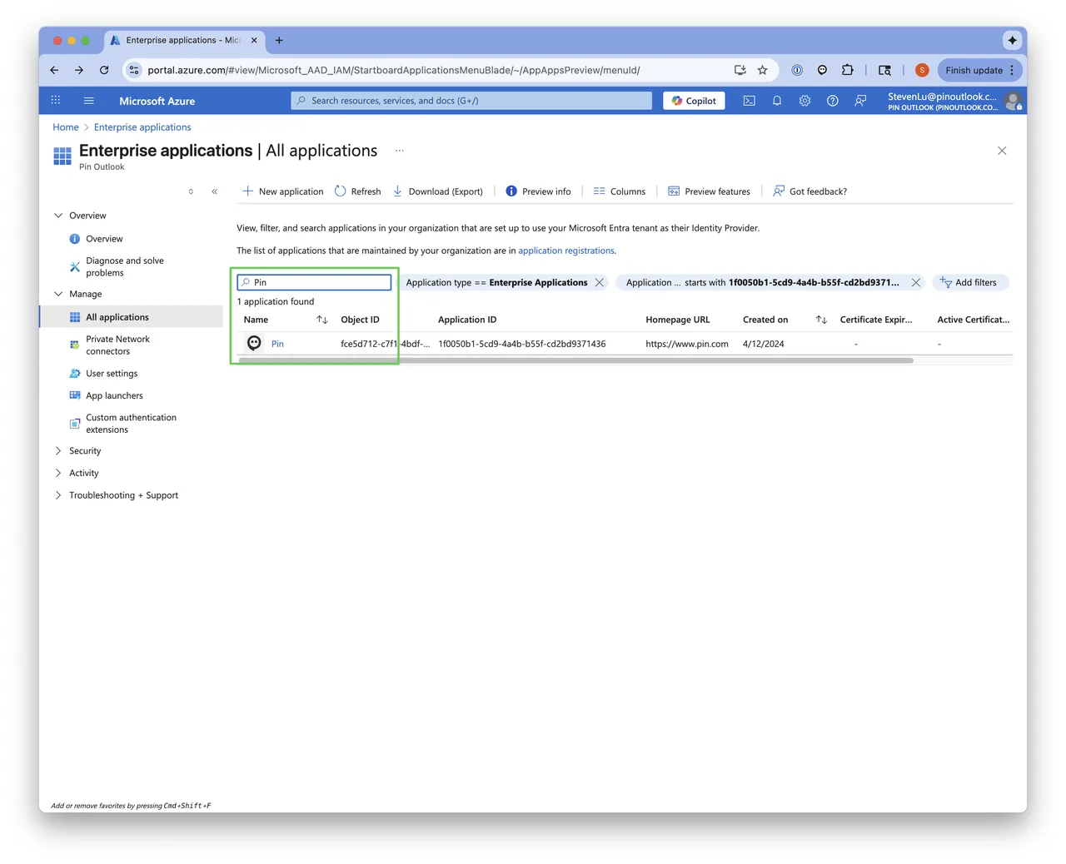Edit the Application type == Enterprise Applications filter
Image resolution: width=1066 pixels, height=864 pixels.
(497, 283)
